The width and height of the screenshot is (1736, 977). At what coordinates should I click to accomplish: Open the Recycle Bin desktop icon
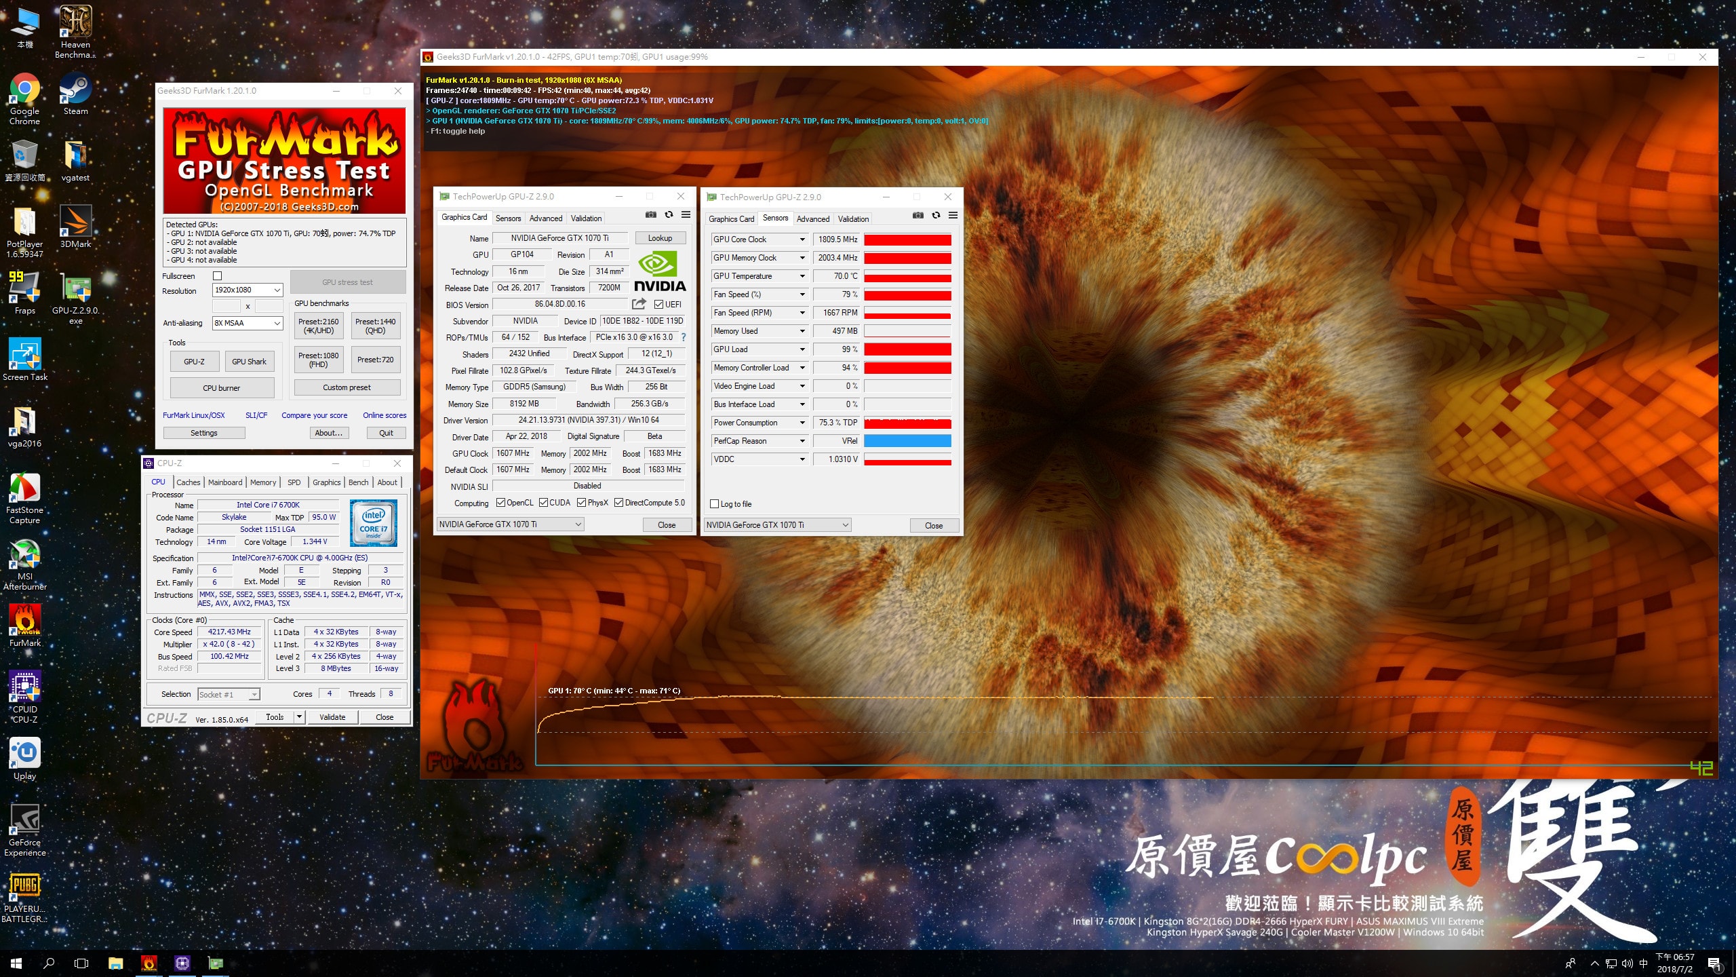pos(24,160)
